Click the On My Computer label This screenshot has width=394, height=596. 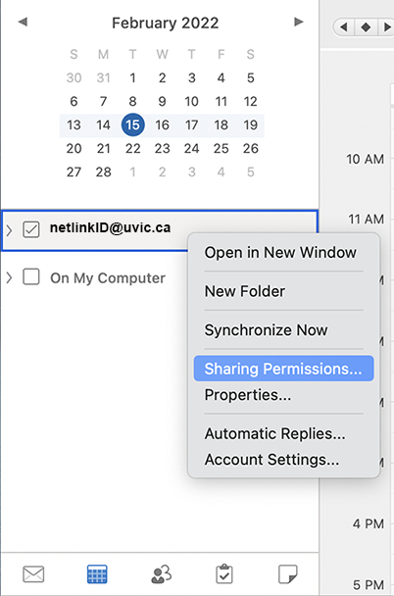click(x=108, y=278)
